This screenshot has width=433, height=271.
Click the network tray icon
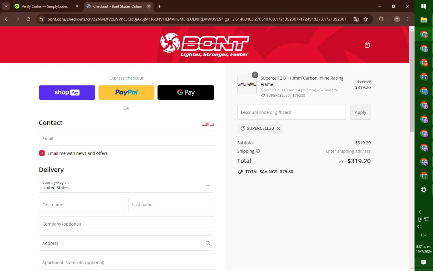[427, 219]
